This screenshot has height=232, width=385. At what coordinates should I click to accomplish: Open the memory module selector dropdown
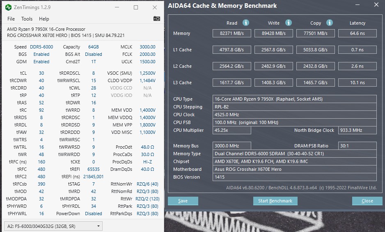pos(53,226)
